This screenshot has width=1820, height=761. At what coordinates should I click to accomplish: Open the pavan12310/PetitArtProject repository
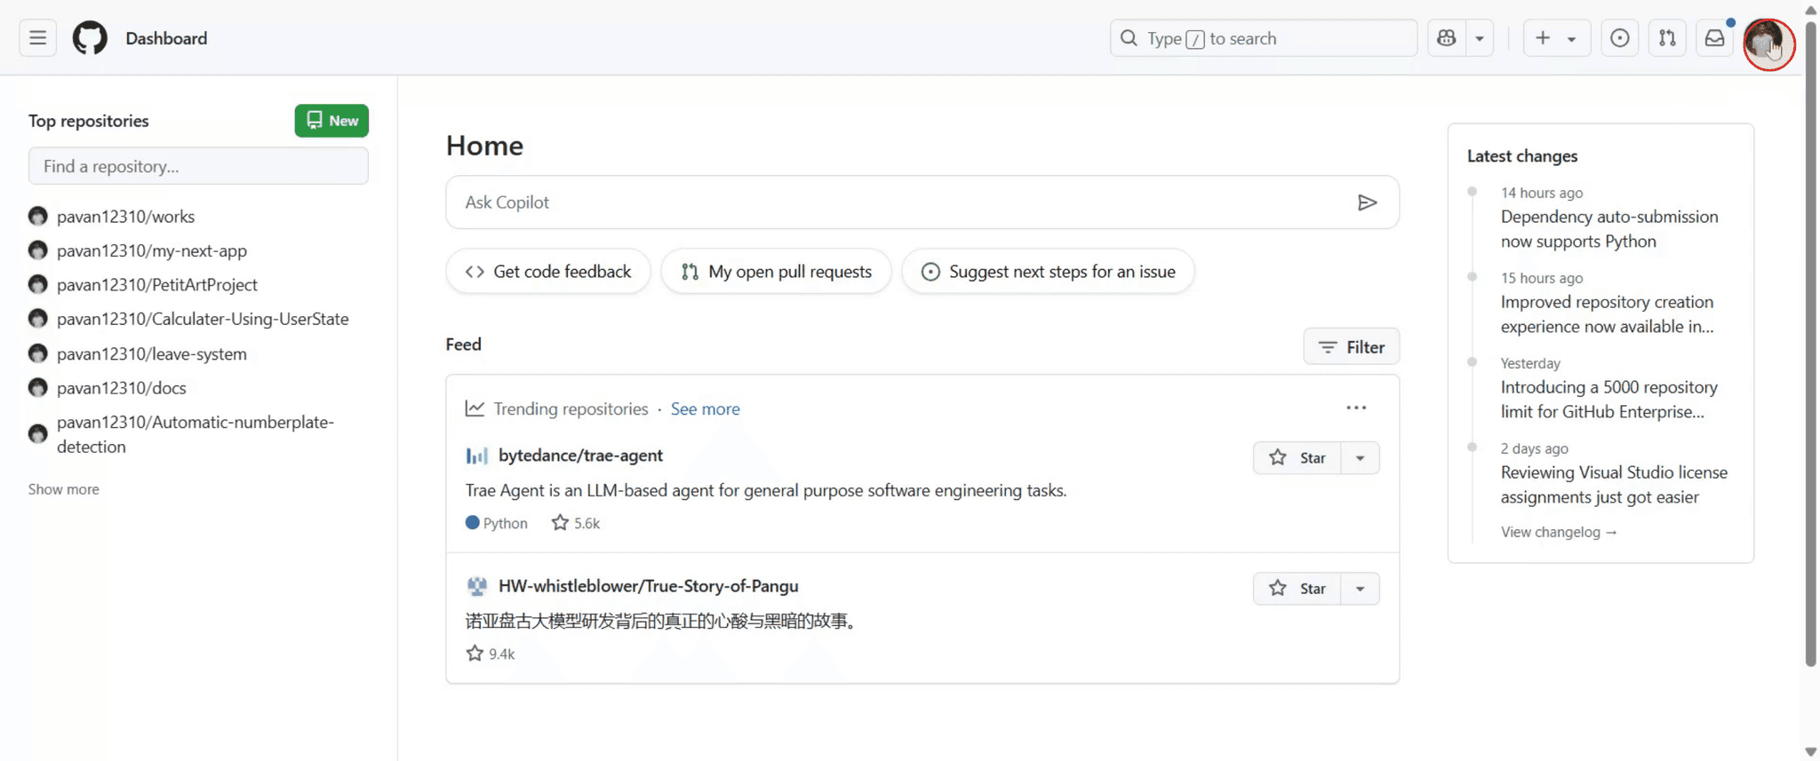[x=157, y=285]
